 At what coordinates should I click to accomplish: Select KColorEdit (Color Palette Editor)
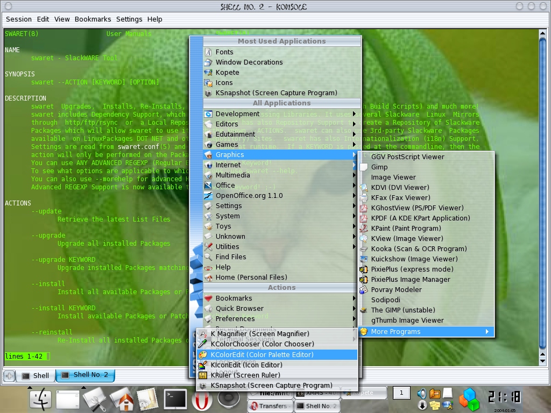(x=277, y=355)
